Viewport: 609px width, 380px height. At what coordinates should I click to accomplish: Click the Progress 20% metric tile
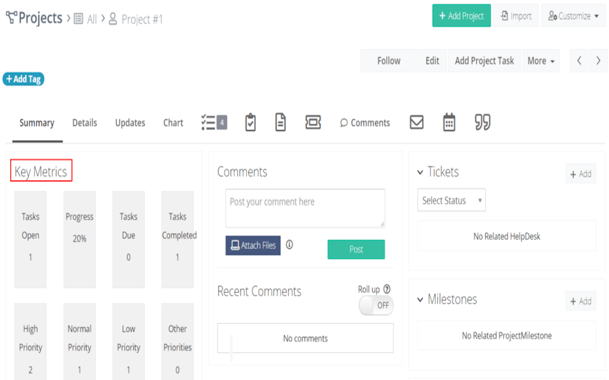tap(80, 239)
